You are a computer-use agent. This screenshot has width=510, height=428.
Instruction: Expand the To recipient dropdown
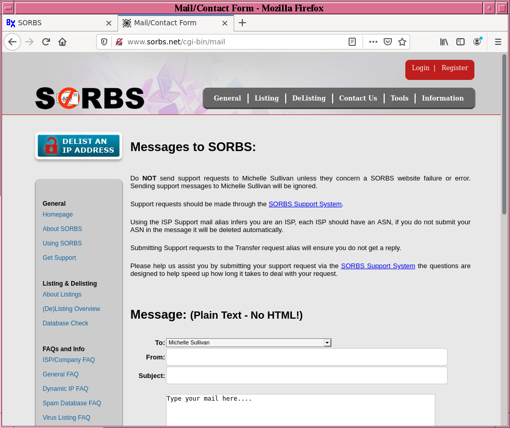click(327, 342)
